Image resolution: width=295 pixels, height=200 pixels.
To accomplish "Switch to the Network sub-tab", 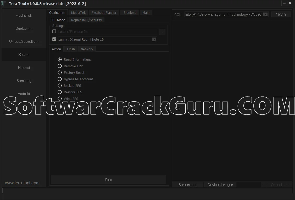I will 87,49.
